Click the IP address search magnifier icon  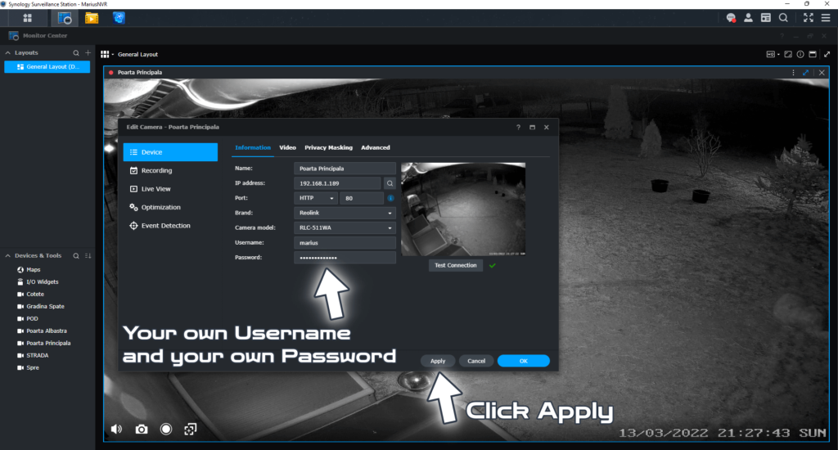390,183
